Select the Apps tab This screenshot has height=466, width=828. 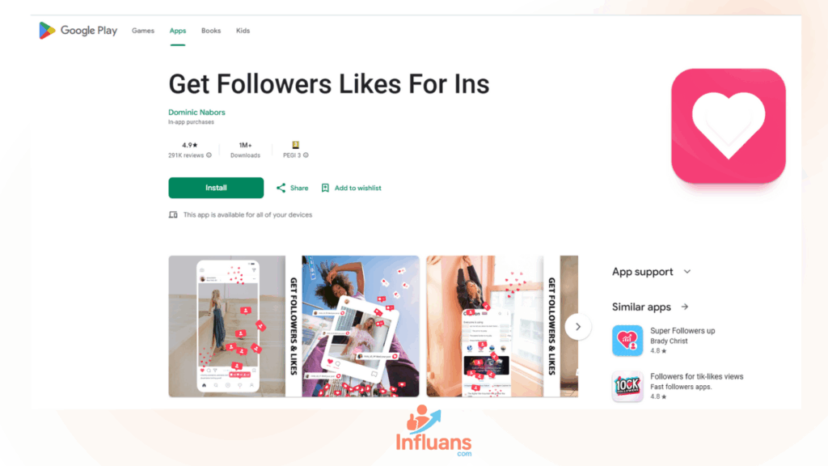coord(177,31)
